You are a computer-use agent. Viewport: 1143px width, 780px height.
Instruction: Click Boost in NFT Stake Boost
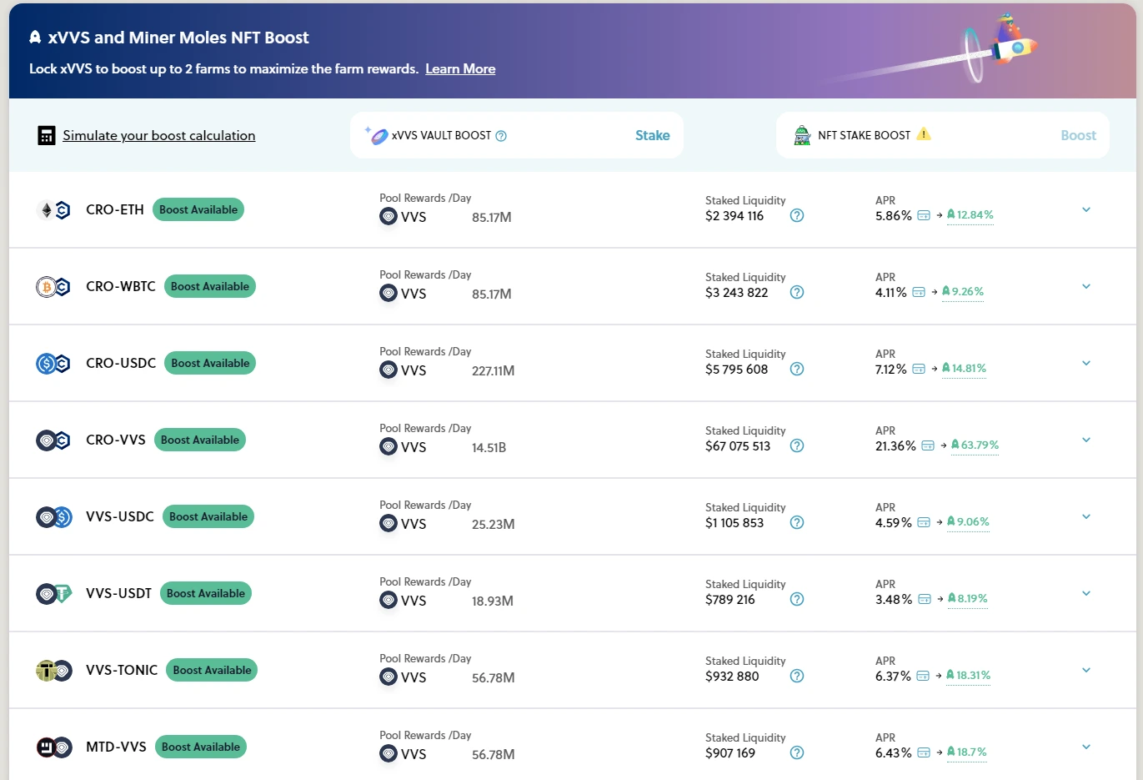[1079, 135]
